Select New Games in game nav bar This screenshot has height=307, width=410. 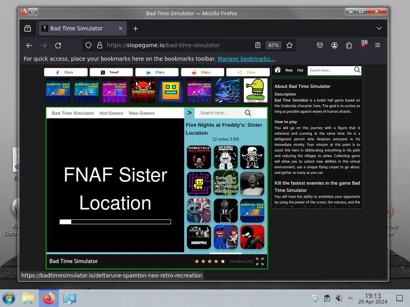pos(142,113)
